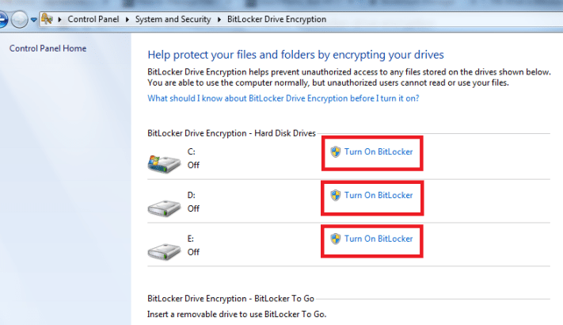Screen dimensions: 563x325
Task: Click the Control Panel icon in address bar
Action: (47, 19)
